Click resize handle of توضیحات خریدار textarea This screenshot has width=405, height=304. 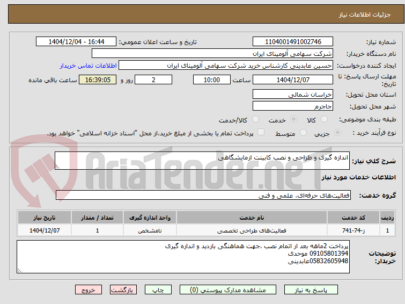pos(19,270)
